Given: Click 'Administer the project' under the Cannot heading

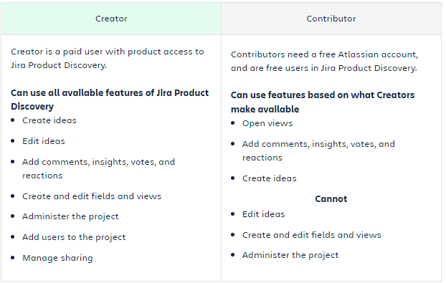Looking at the screenshot, I should tap(290, 255).
